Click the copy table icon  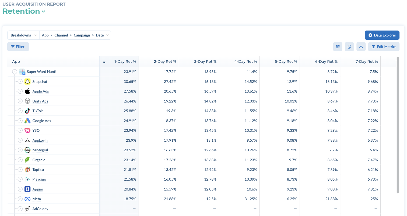(349, 47)
